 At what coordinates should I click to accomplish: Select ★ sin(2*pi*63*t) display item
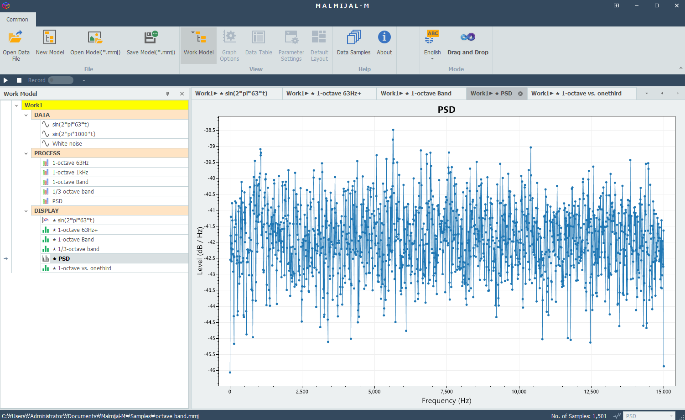(x=114, y=220)
